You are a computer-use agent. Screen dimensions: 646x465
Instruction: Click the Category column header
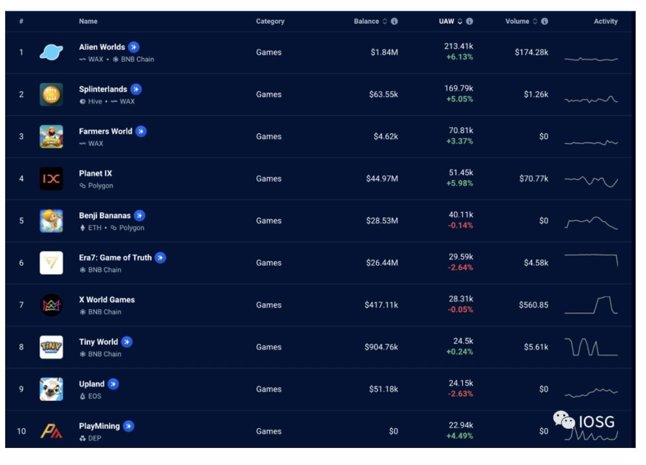[x=270, y=21]
